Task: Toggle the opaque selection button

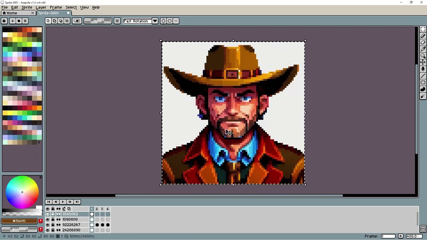Action: coord(77,21)
